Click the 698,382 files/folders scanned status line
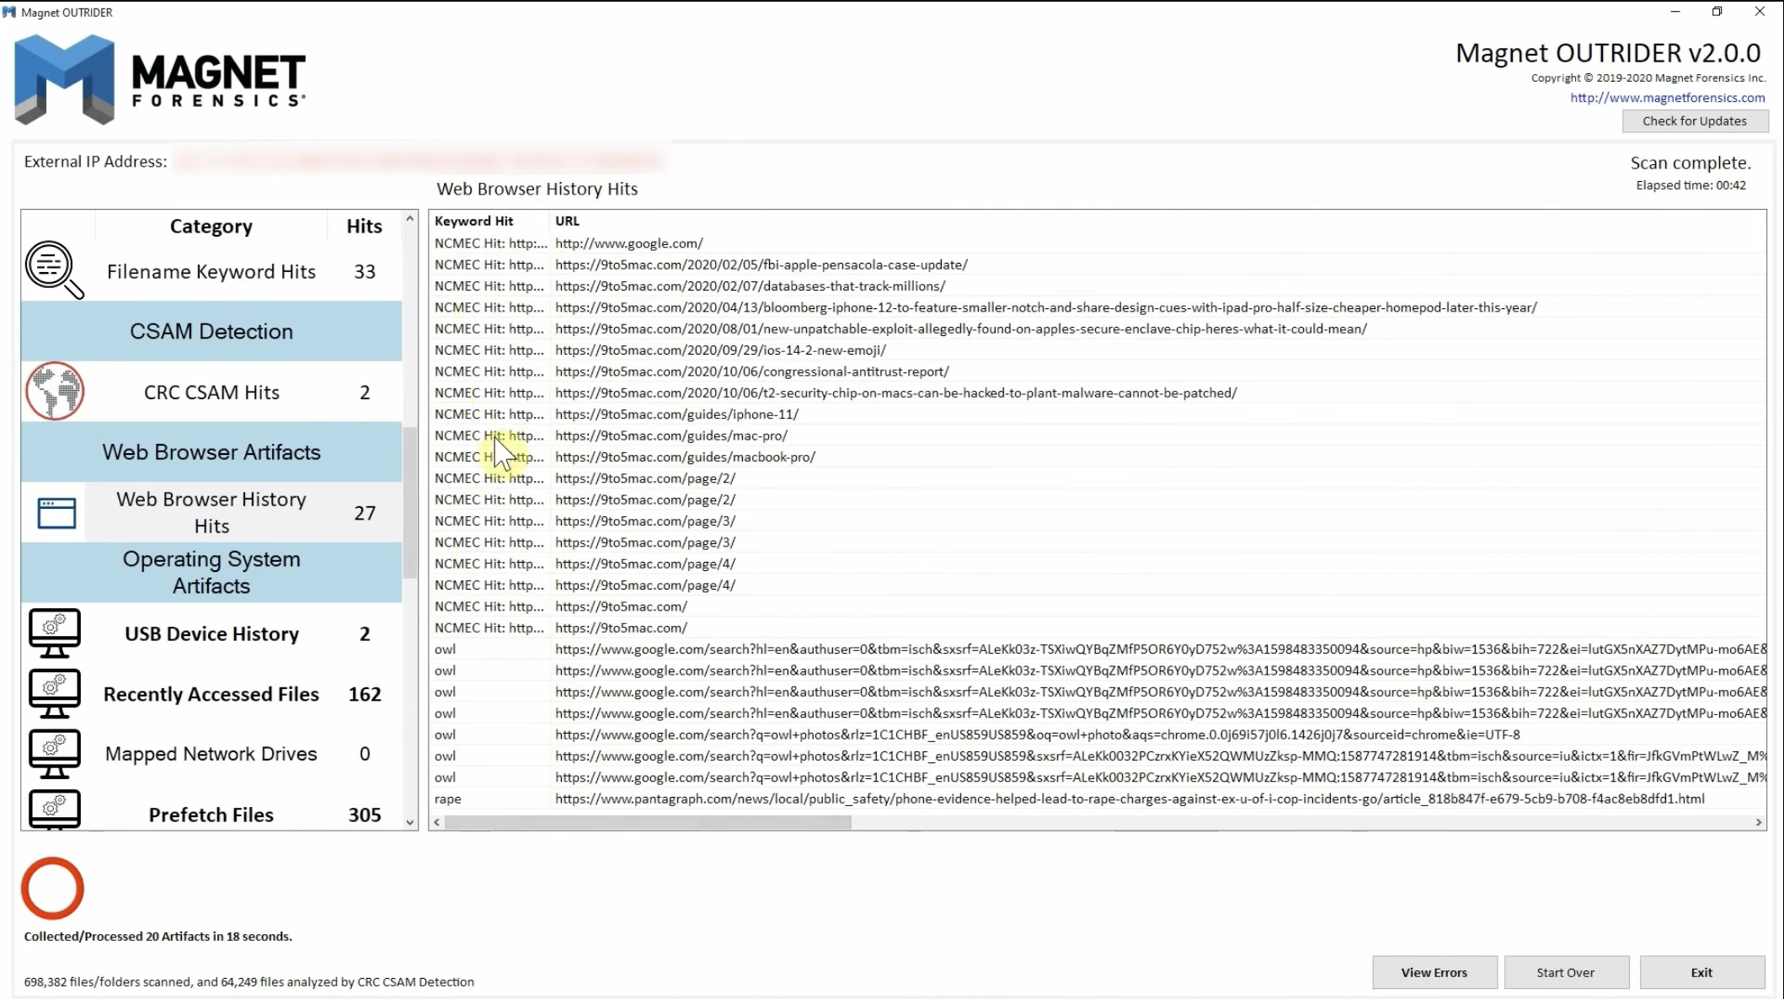 pos(249,981)
